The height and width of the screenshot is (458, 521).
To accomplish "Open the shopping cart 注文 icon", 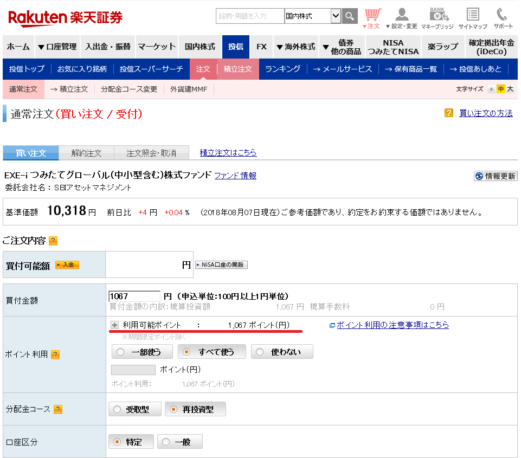I will click(x=372, y=18).
